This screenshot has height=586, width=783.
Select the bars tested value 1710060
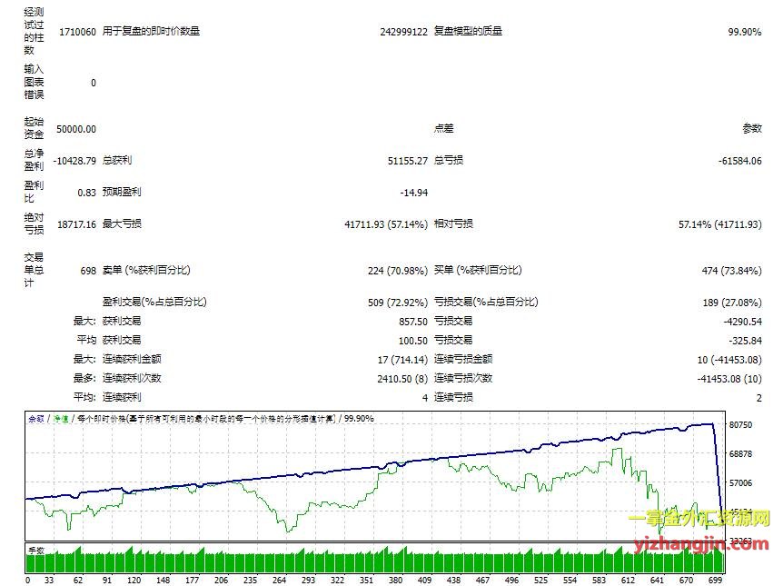(x=77, y=32)
